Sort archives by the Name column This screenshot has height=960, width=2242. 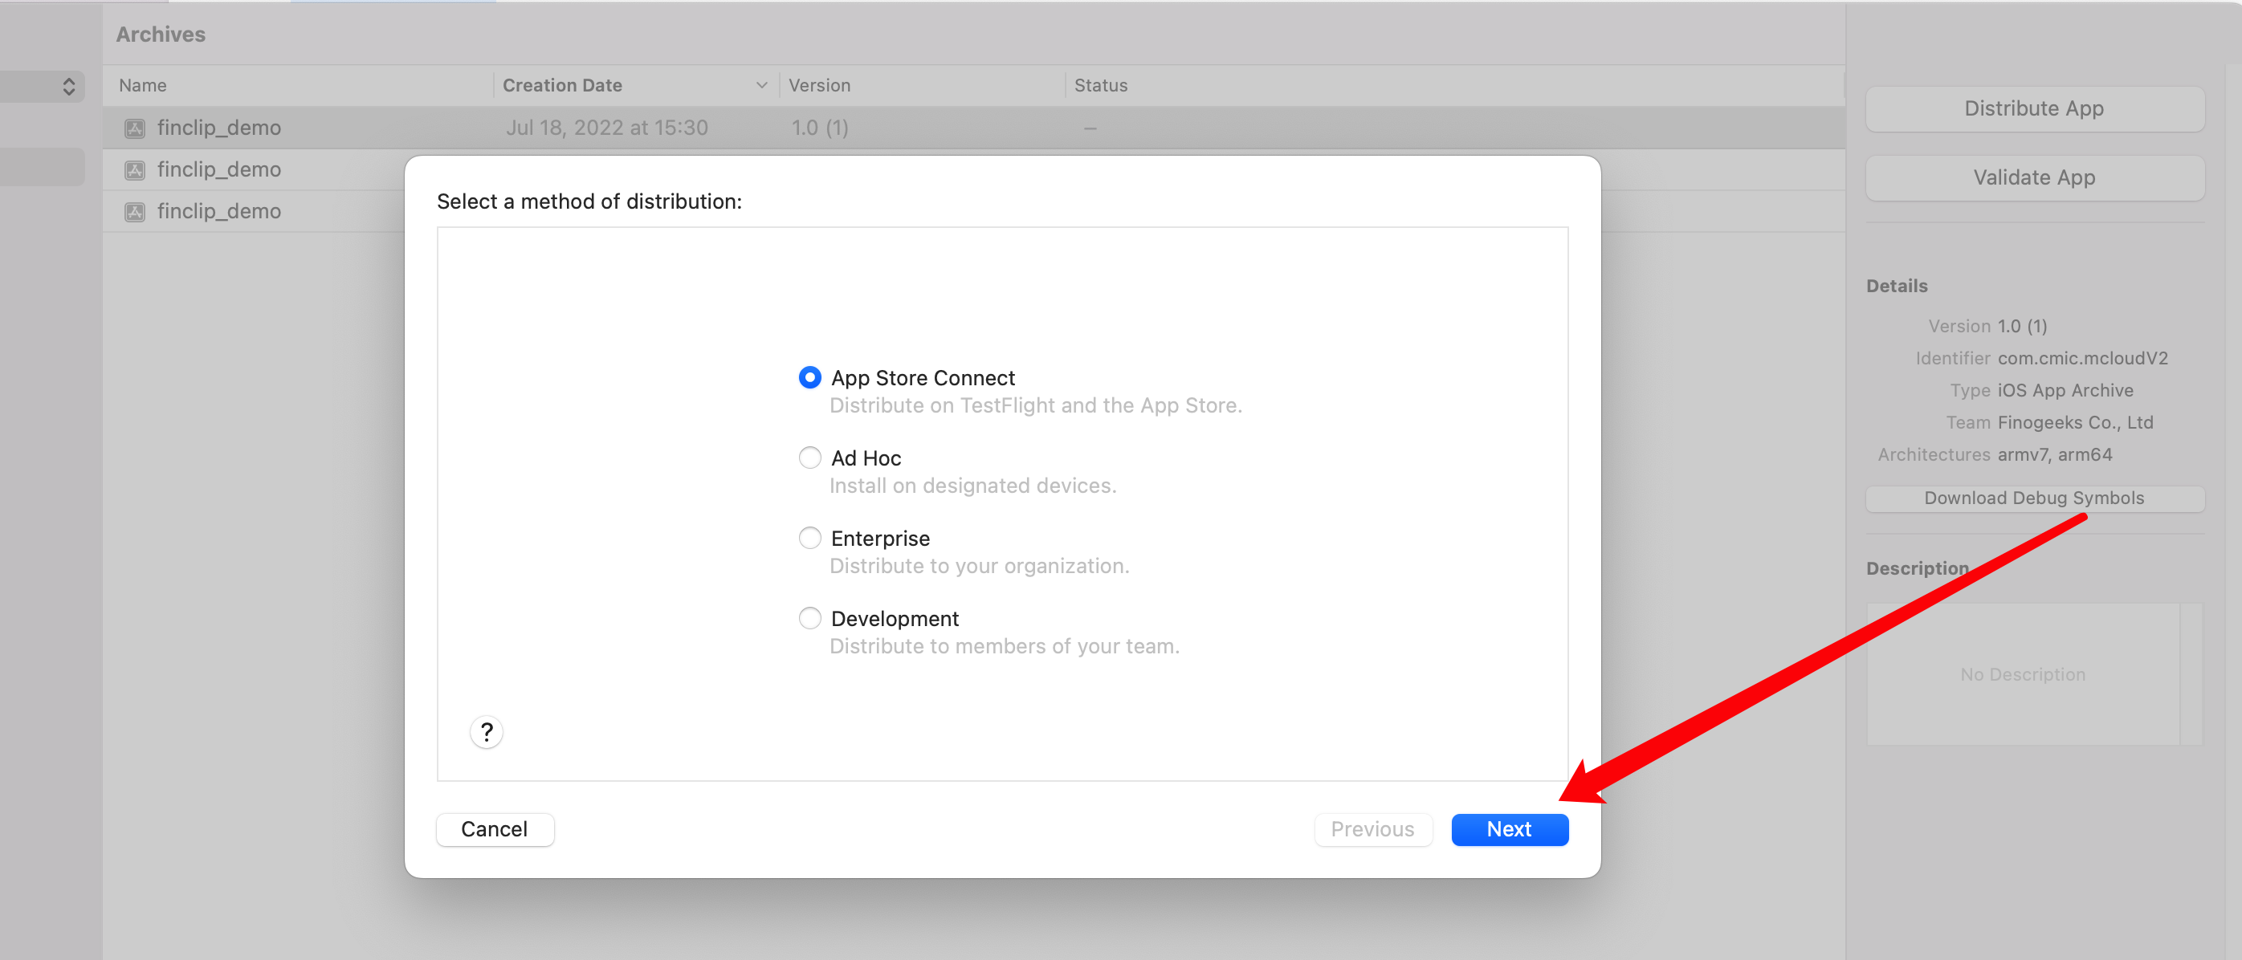[143, 84]
